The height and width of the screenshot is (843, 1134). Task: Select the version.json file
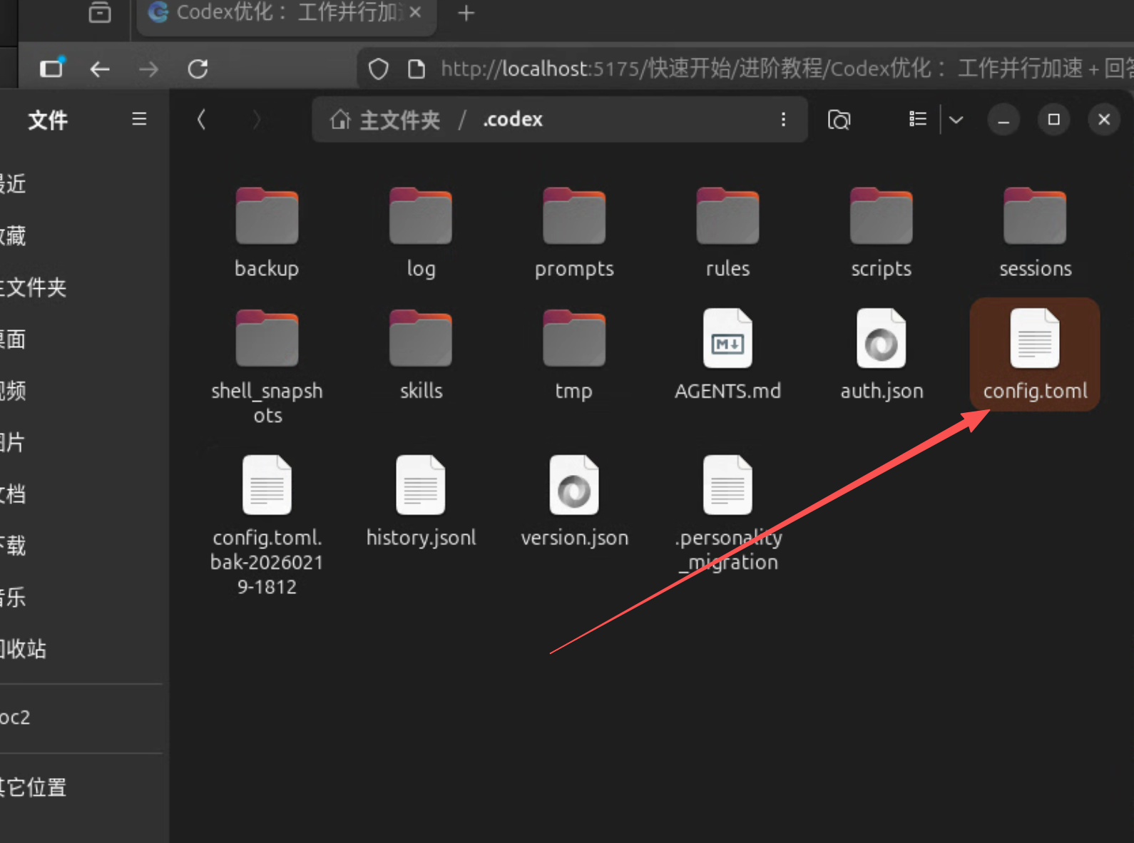click(x=574, y=501)
